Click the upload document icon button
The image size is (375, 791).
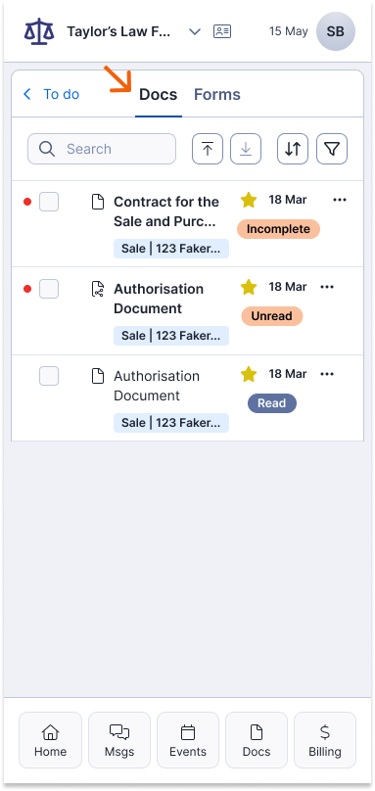208,149
